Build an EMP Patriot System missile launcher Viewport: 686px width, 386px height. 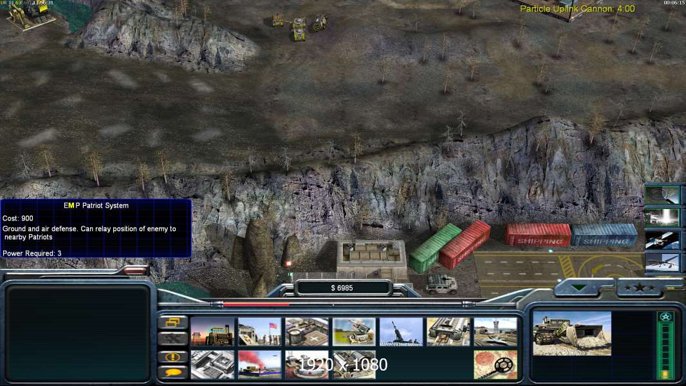coord(355,332)
